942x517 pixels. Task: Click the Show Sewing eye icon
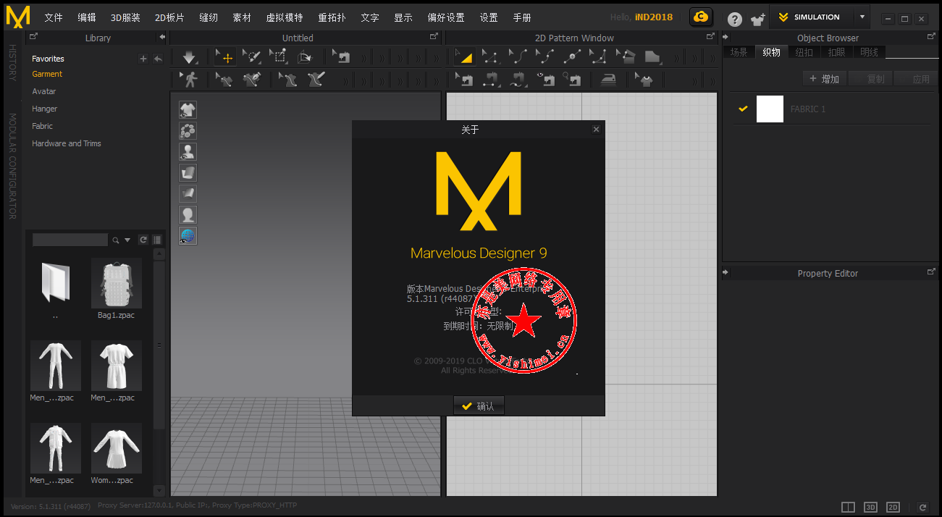coord(544,80)
